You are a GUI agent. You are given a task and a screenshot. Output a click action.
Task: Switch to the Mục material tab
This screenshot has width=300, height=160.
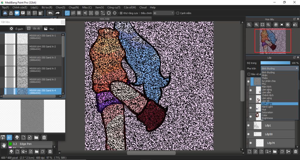(x=49, y=29)
